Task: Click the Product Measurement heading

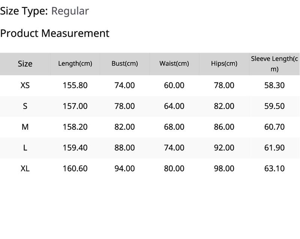Action: [x=55, y=33]
